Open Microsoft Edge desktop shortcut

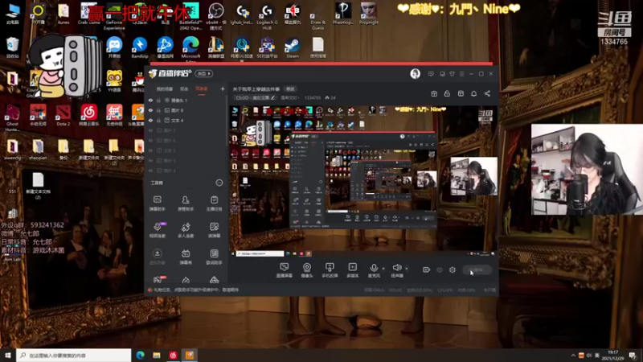(x=190, y=49)
